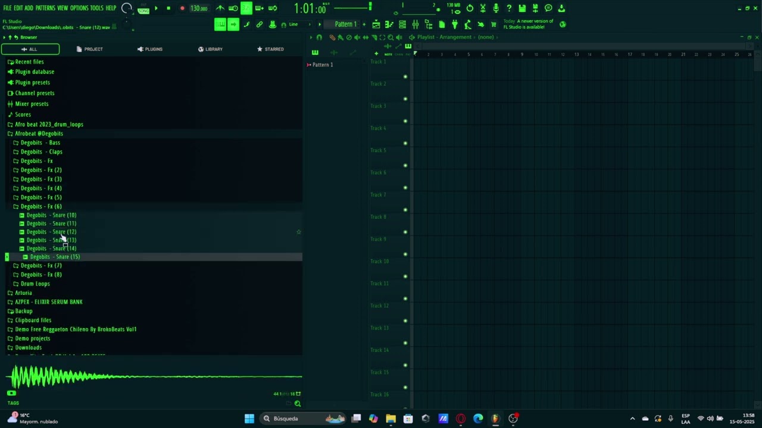
Task: Open File Explorer from the taskbar
Action: coord(391,418)
